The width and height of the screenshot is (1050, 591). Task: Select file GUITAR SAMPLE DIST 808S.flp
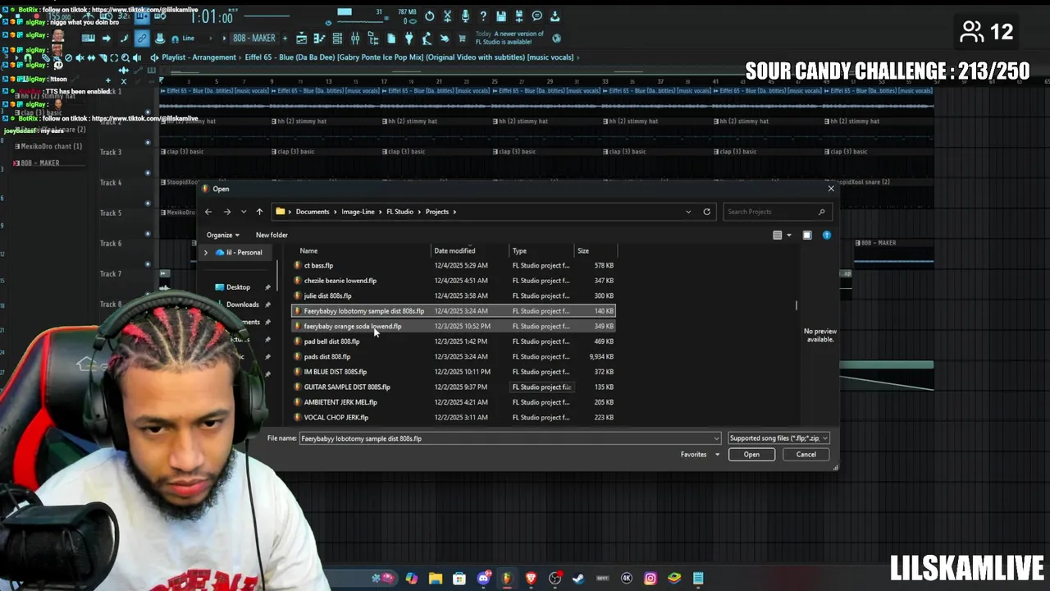[453, 387]
